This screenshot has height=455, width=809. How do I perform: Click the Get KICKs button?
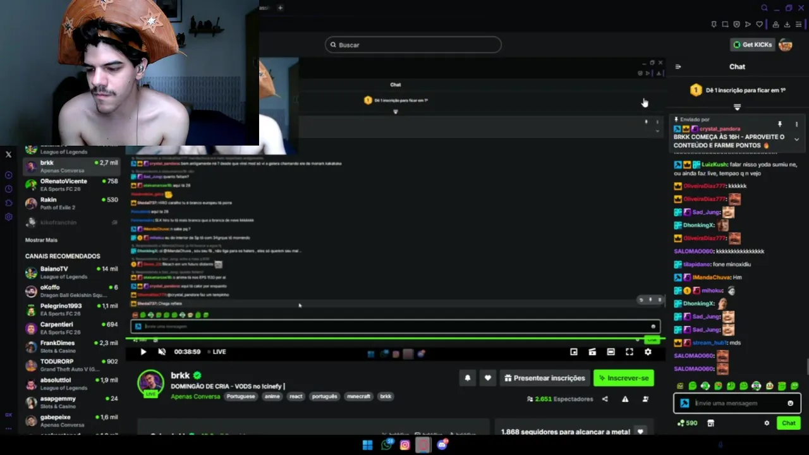click(752, 45)
